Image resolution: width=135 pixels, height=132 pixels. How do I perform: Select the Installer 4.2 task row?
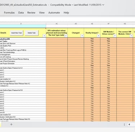23,79
